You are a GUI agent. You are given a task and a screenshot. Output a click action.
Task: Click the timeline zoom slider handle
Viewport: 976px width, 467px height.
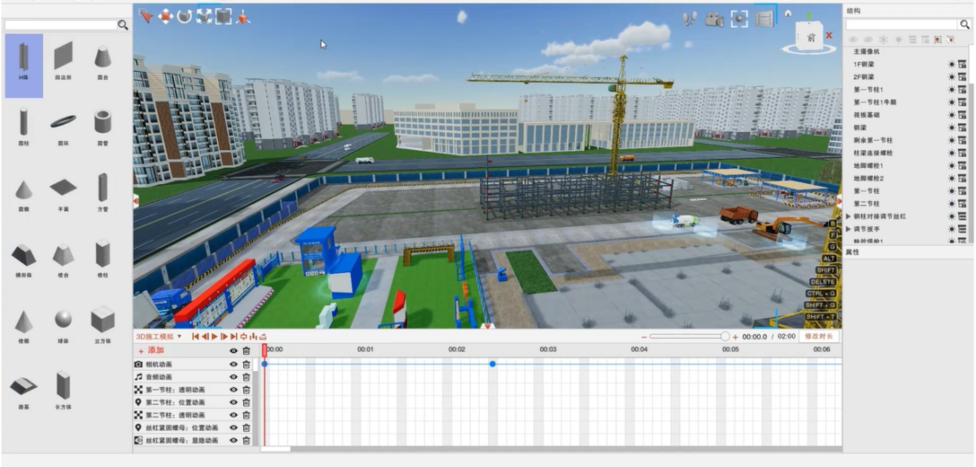(x=725, y=337)
